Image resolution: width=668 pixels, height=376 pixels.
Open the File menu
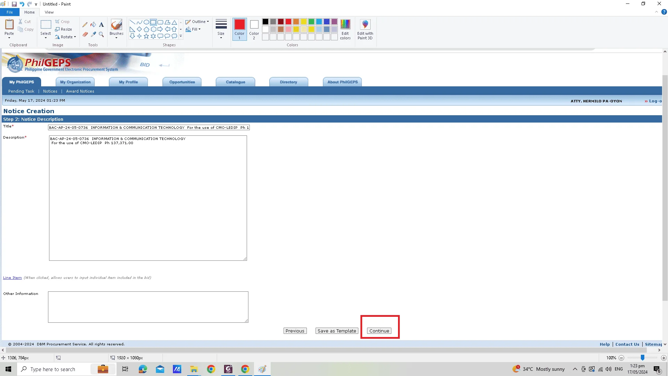[x=10, y=12]
